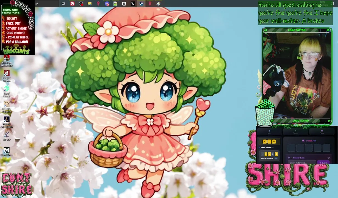Click the Submit guess button
338x198 pixels.
(x=323, y=162)
